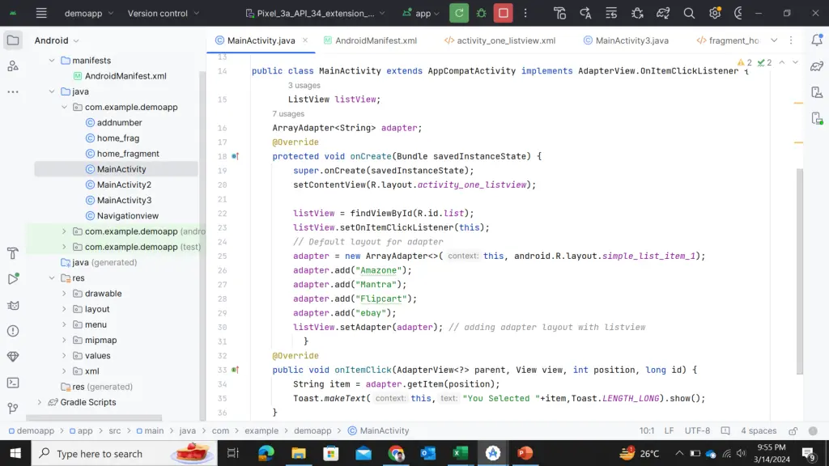Open the Terminal tool window icon
This screenshot has height=466, width=829.
[13, 383]
